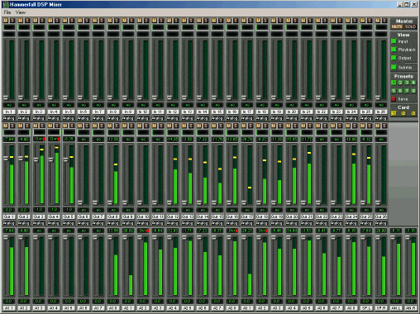Open the Analog routing field under In 2
Image resolution: width=420 pixels, height=314 pixels.
pyautogui.click(x=24, y=118)
